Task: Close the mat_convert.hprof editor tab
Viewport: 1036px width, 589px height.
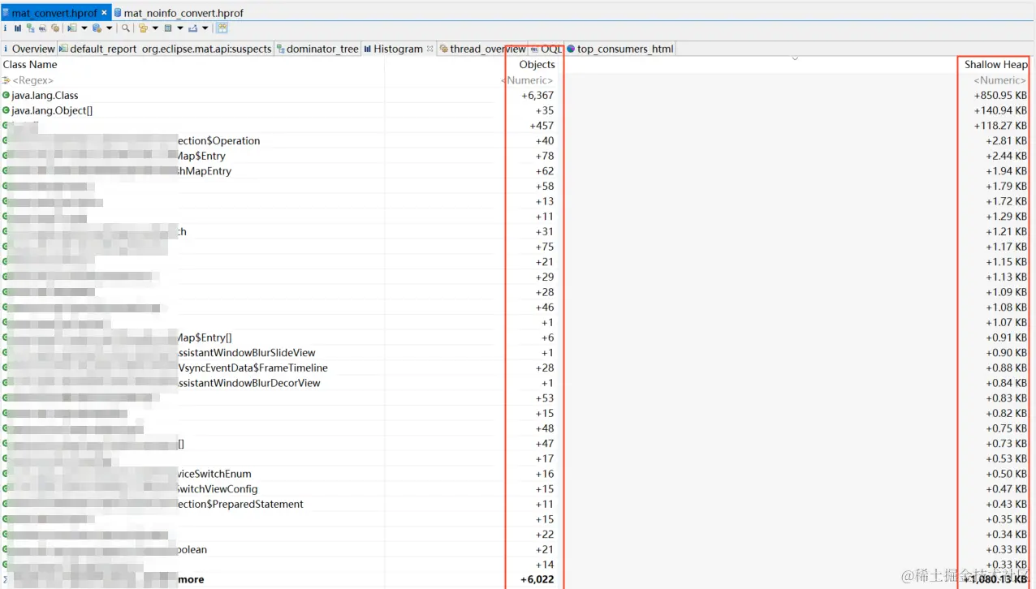Action: click(x=106, y=13)
